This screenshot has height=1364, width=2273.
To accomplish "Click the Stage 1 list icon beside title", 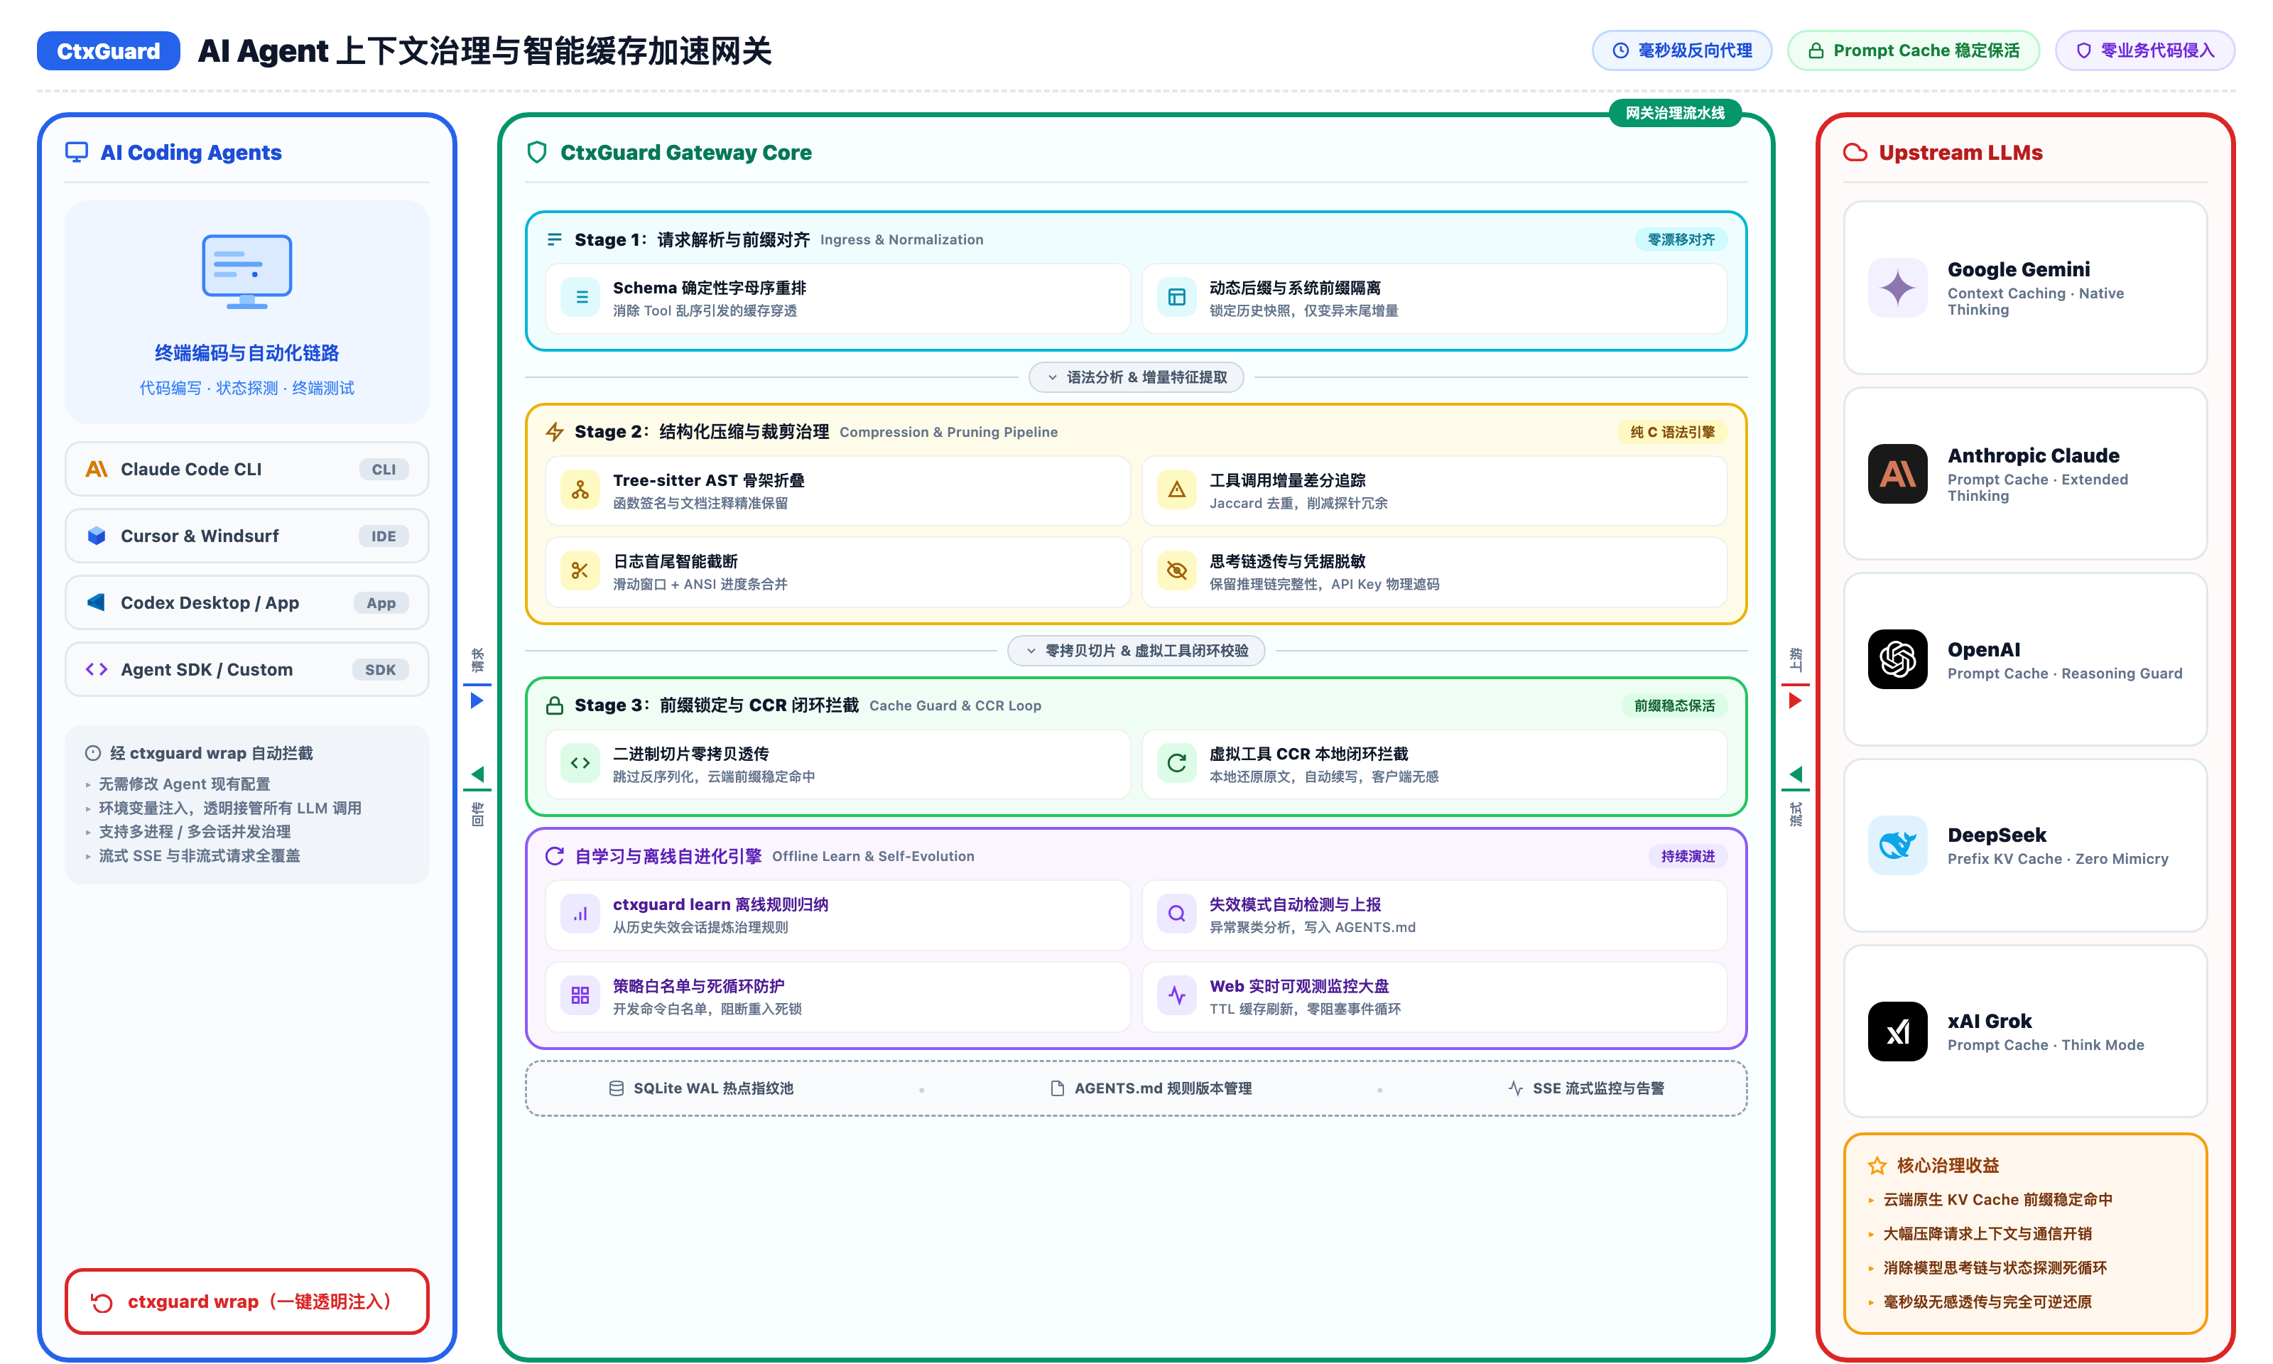I will [554, 239].
